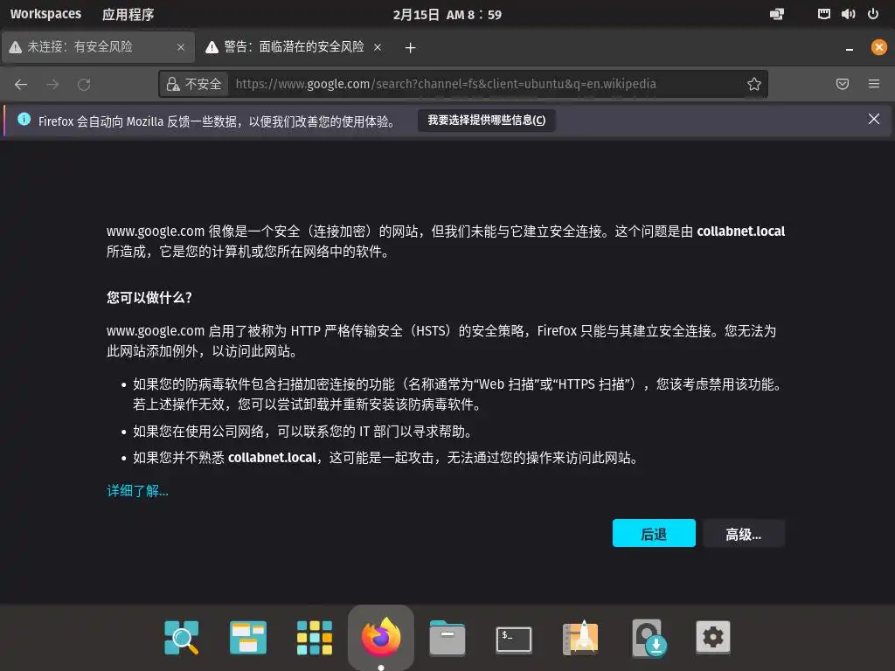Viewport: 895px width, 671px height.
Task: Close Firefox with the orange X button
Action: pos(879,47)
